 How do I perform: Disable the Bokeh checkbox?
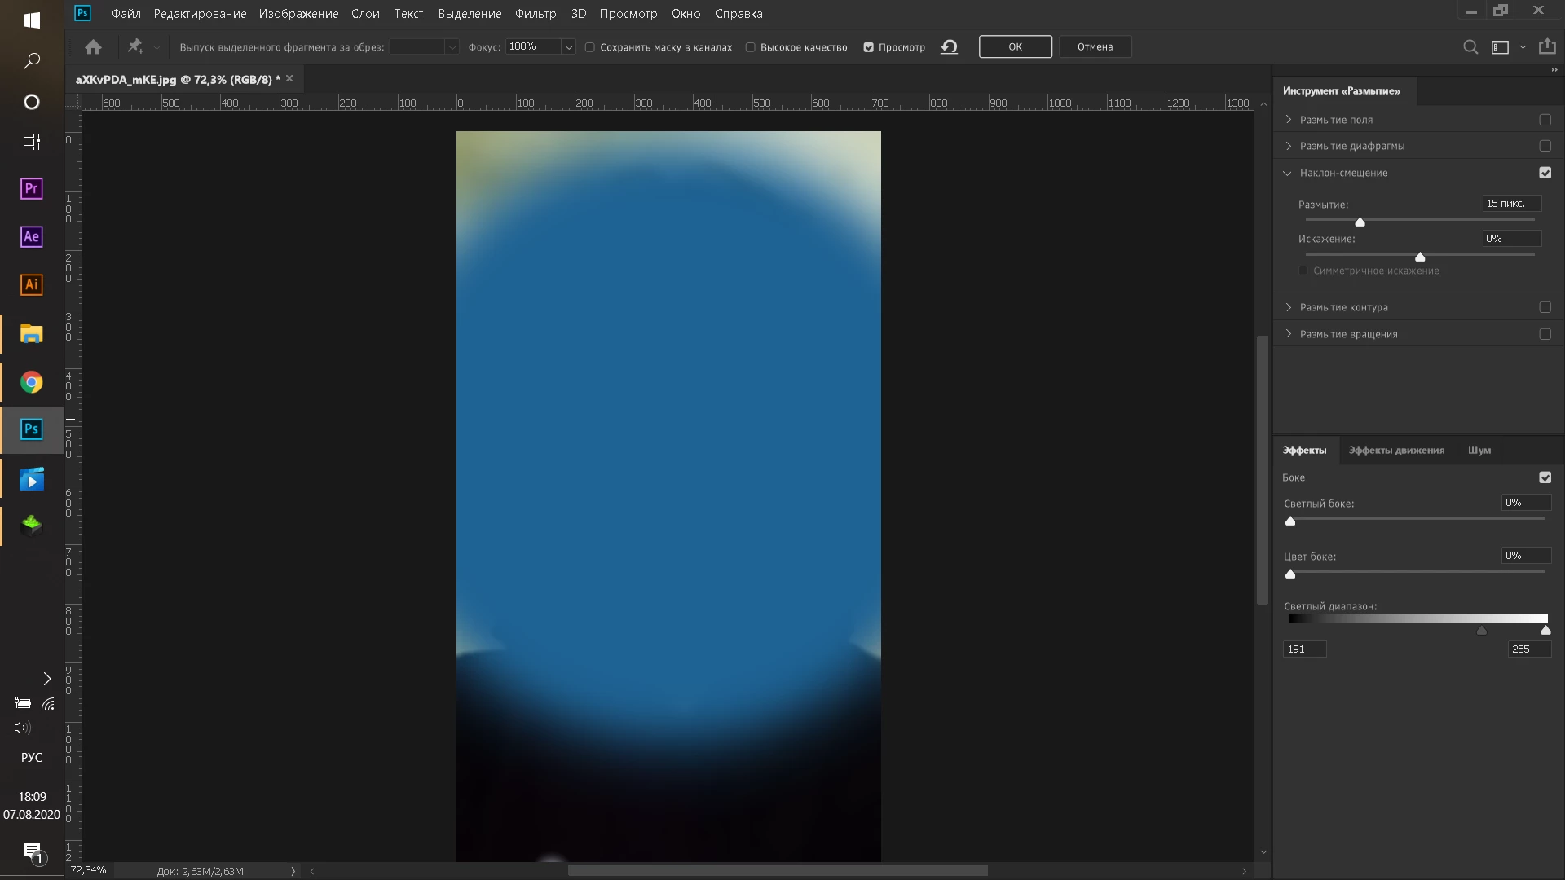1545,477
